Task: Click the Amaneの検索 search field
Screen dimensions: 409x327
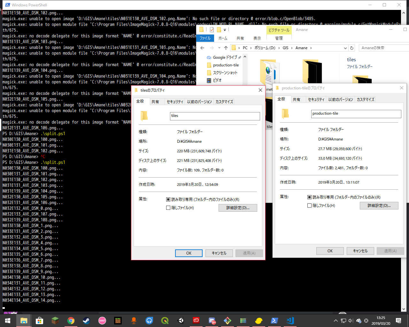Action: pos(383,48)
